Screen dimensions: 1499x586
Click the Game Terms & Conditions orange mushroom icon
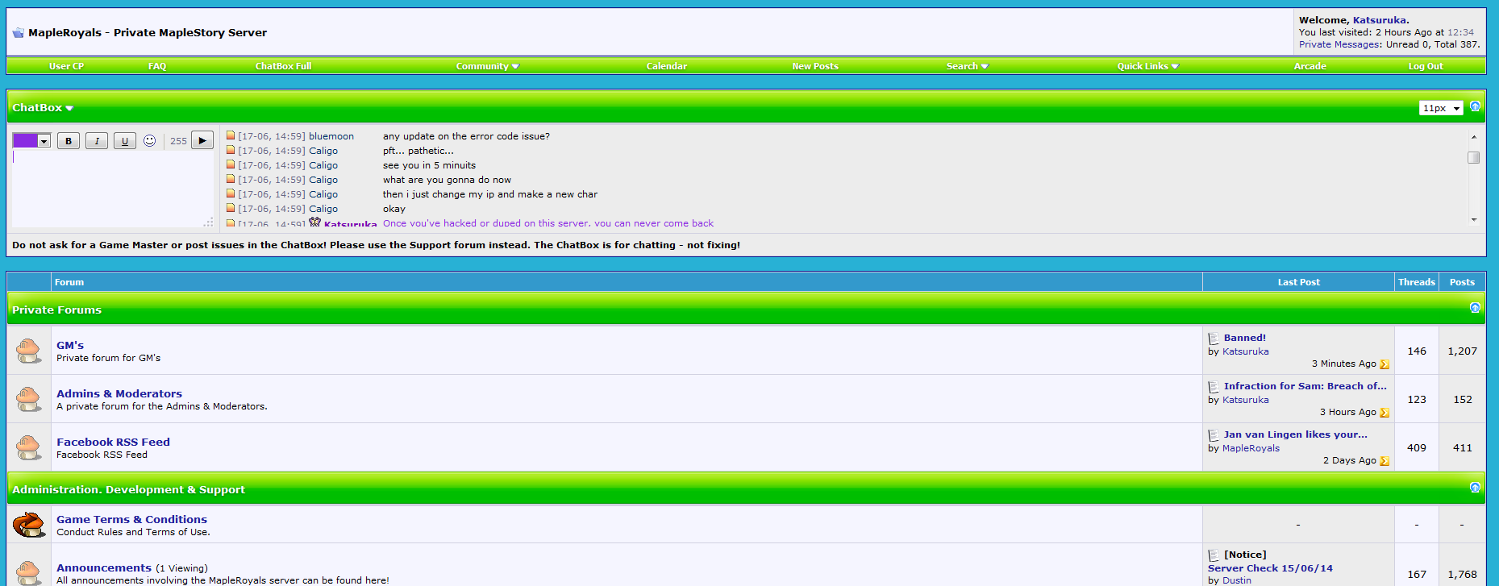tap(29, 525)
